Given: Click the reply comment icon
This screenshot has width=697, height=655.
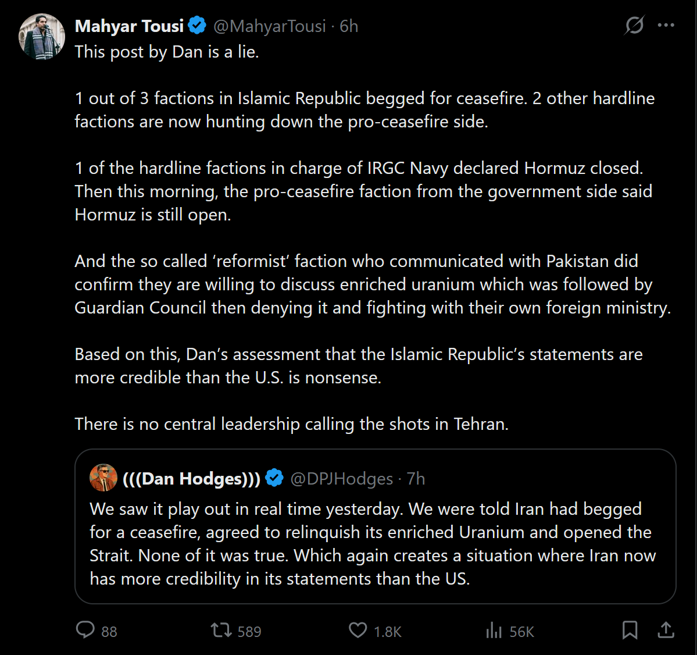Looking at the screenshot, I should coord(85,630).
